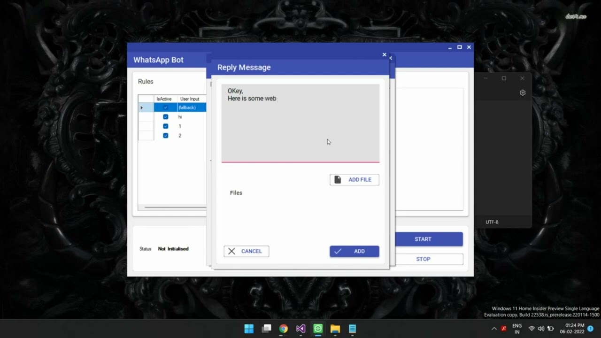601x338 pixels.
Task: Minimize the WhatsApp Bot window
Action: [x=450, y=47]
